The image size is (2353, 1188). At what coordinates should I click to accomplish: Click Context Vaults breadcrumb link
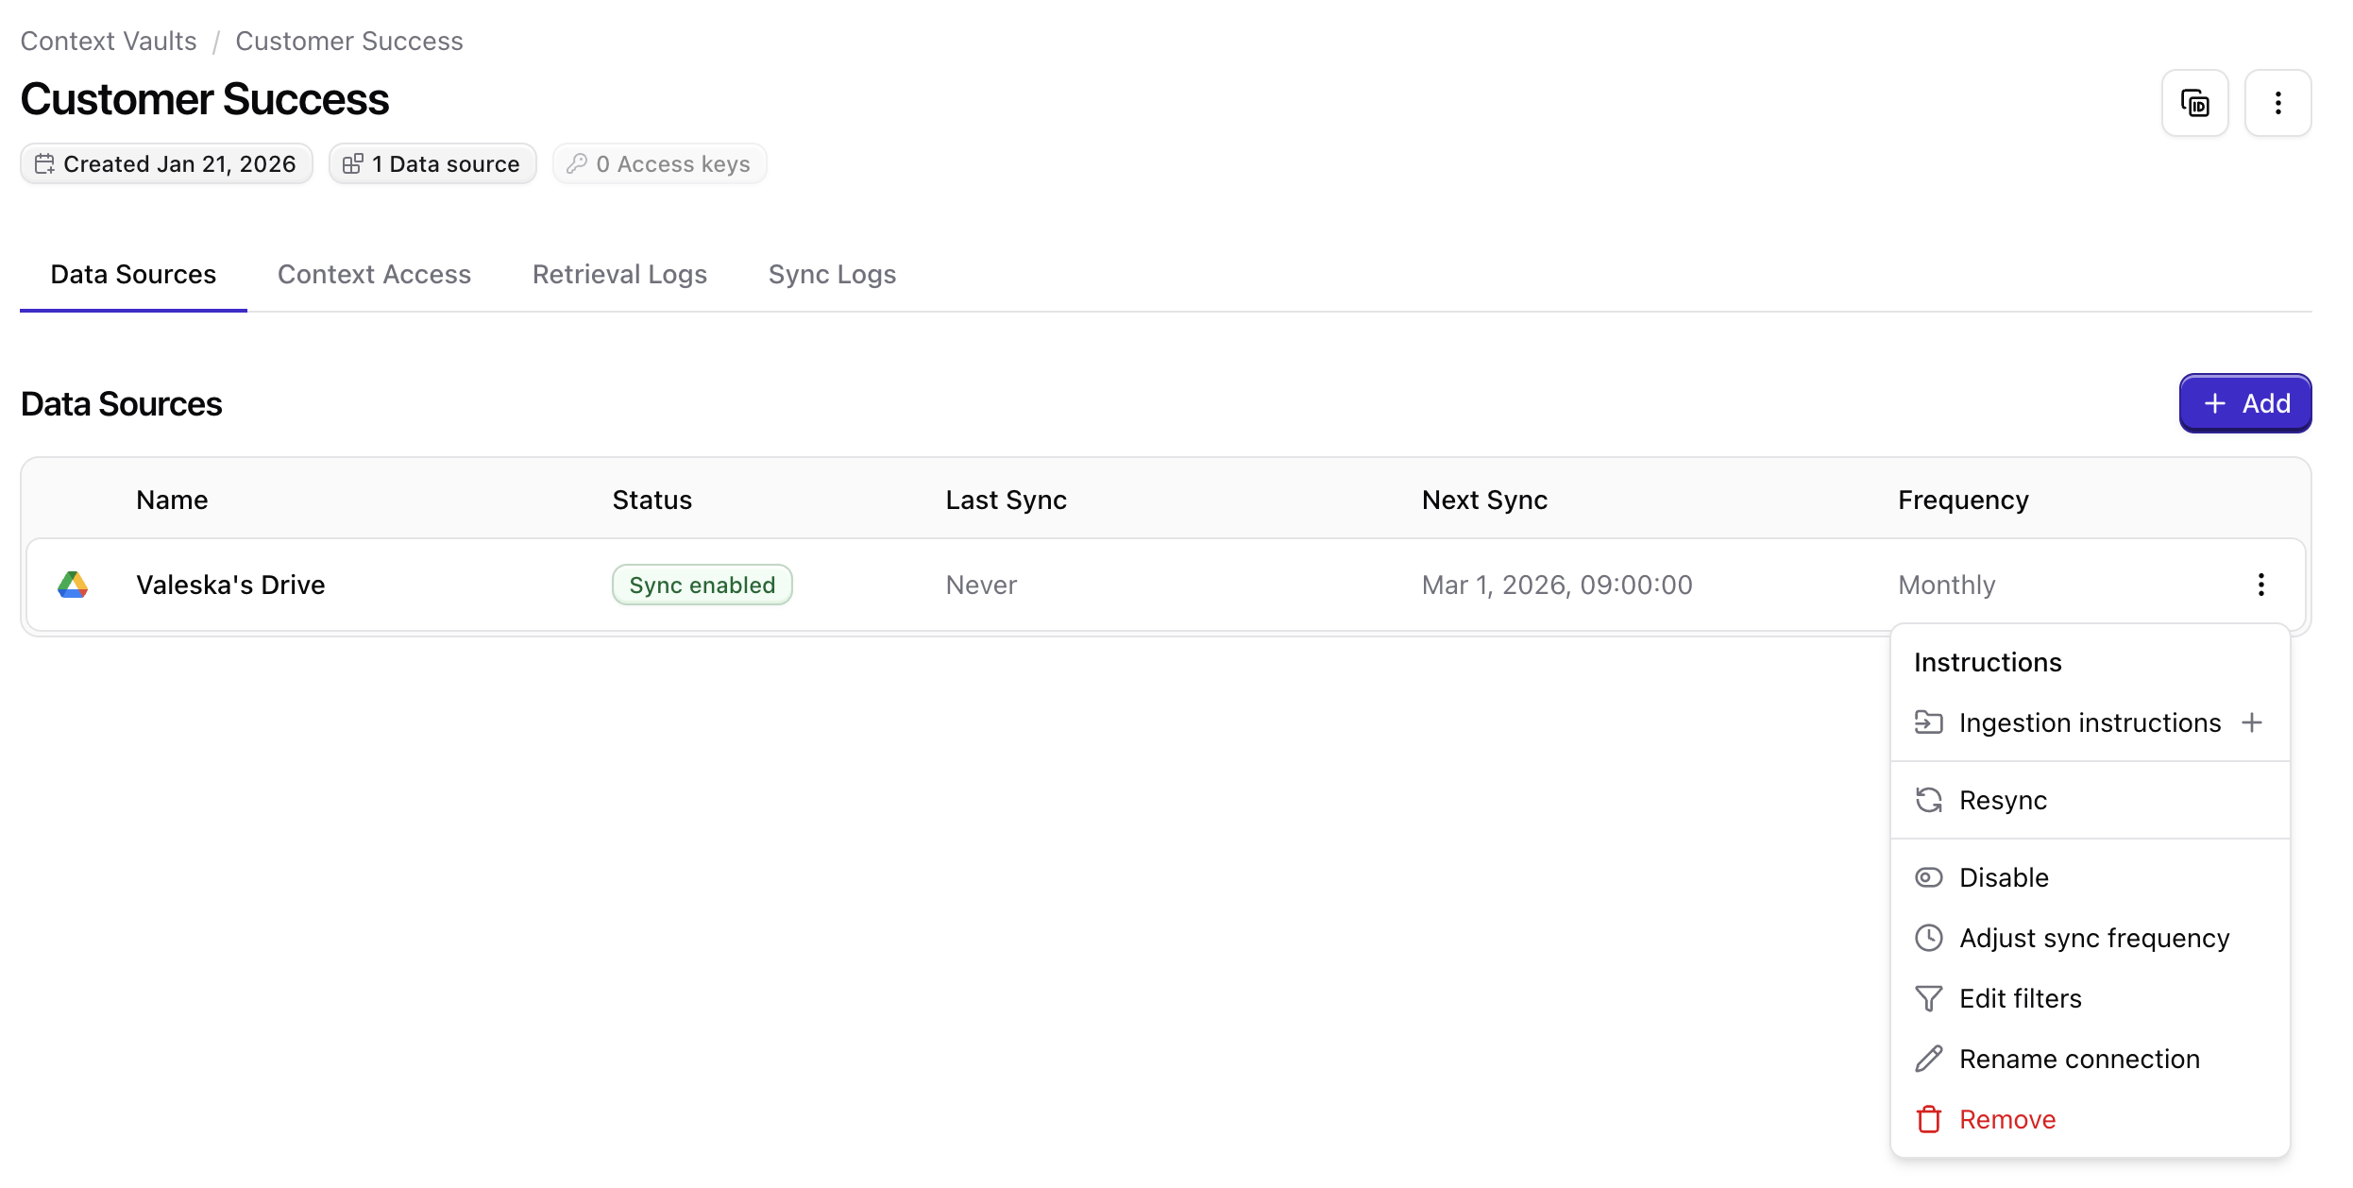tap(109, 41)
